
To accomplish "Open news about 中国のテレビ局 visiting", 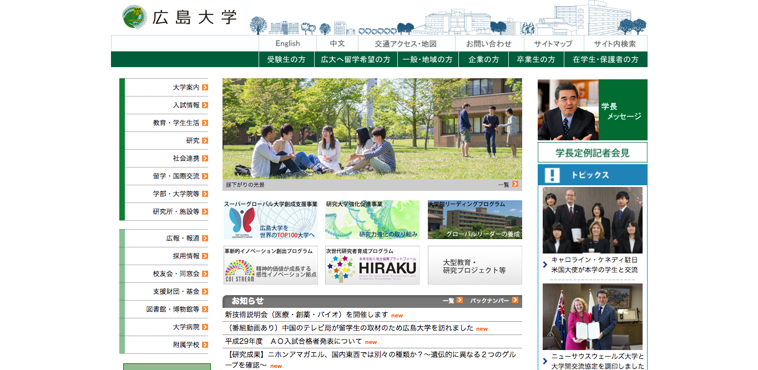I will point(349,328).
